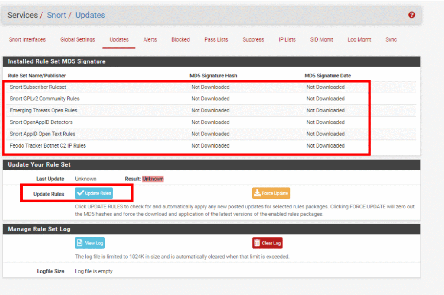Screen dimensions: 444x295
Task: Click the Update Rules button
Action: tap(94, 193)
